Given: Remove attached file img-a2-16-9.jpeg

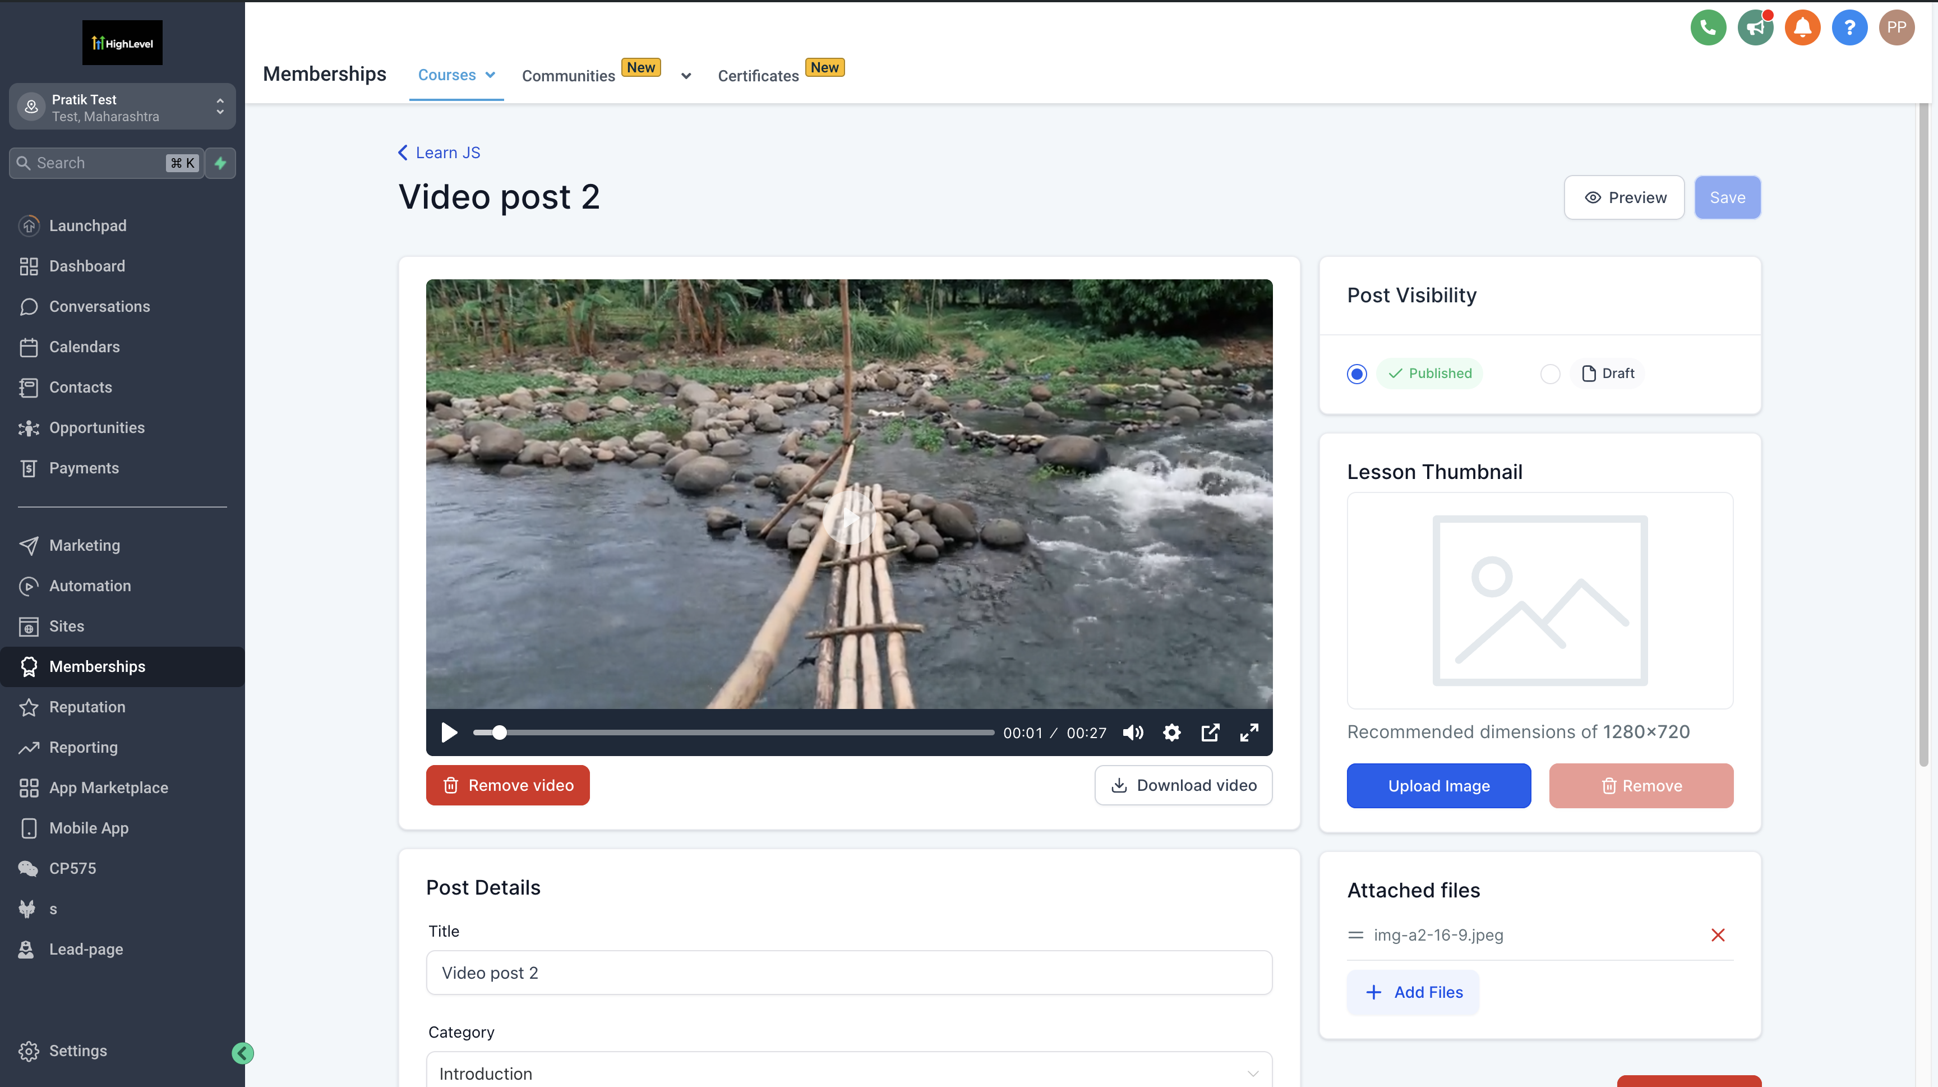Looking at the screenshot, I should [x=1718, y=935].
